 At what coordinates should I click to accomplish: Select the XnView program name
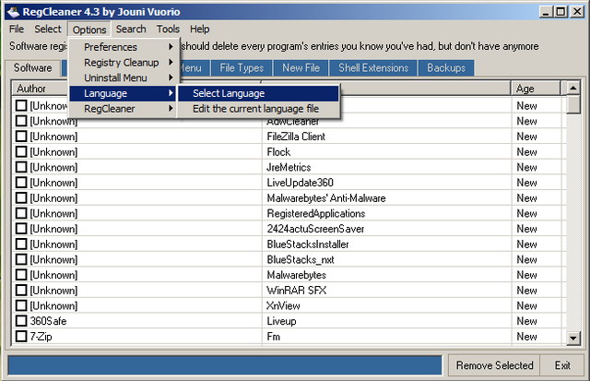[x=283, y=305]
